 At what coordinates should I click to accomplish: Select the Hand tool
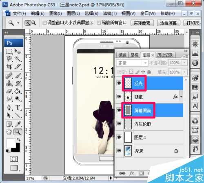pos(9,132)
